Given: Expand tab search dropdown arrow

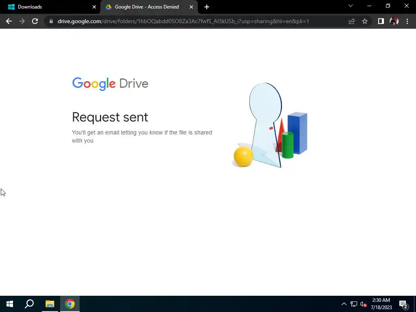Looking at the screenshot, I should (x=351, y=6).
